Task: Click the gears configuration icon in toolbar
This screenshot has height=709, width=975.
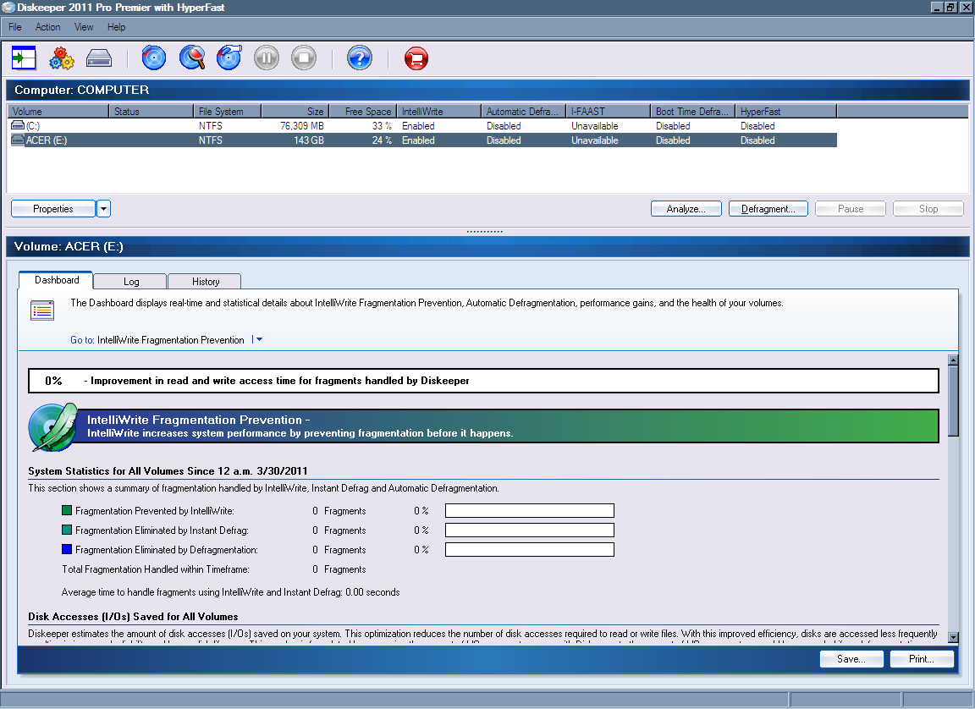Action: coord(62,58)
